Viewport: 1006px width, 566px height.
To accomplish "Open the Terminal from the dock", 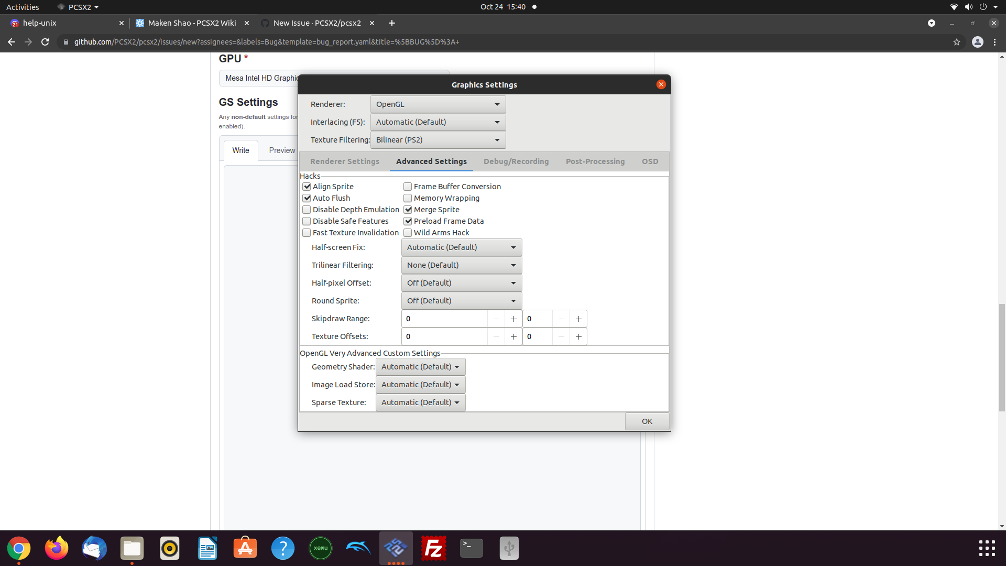I will [x=472, y=548].
